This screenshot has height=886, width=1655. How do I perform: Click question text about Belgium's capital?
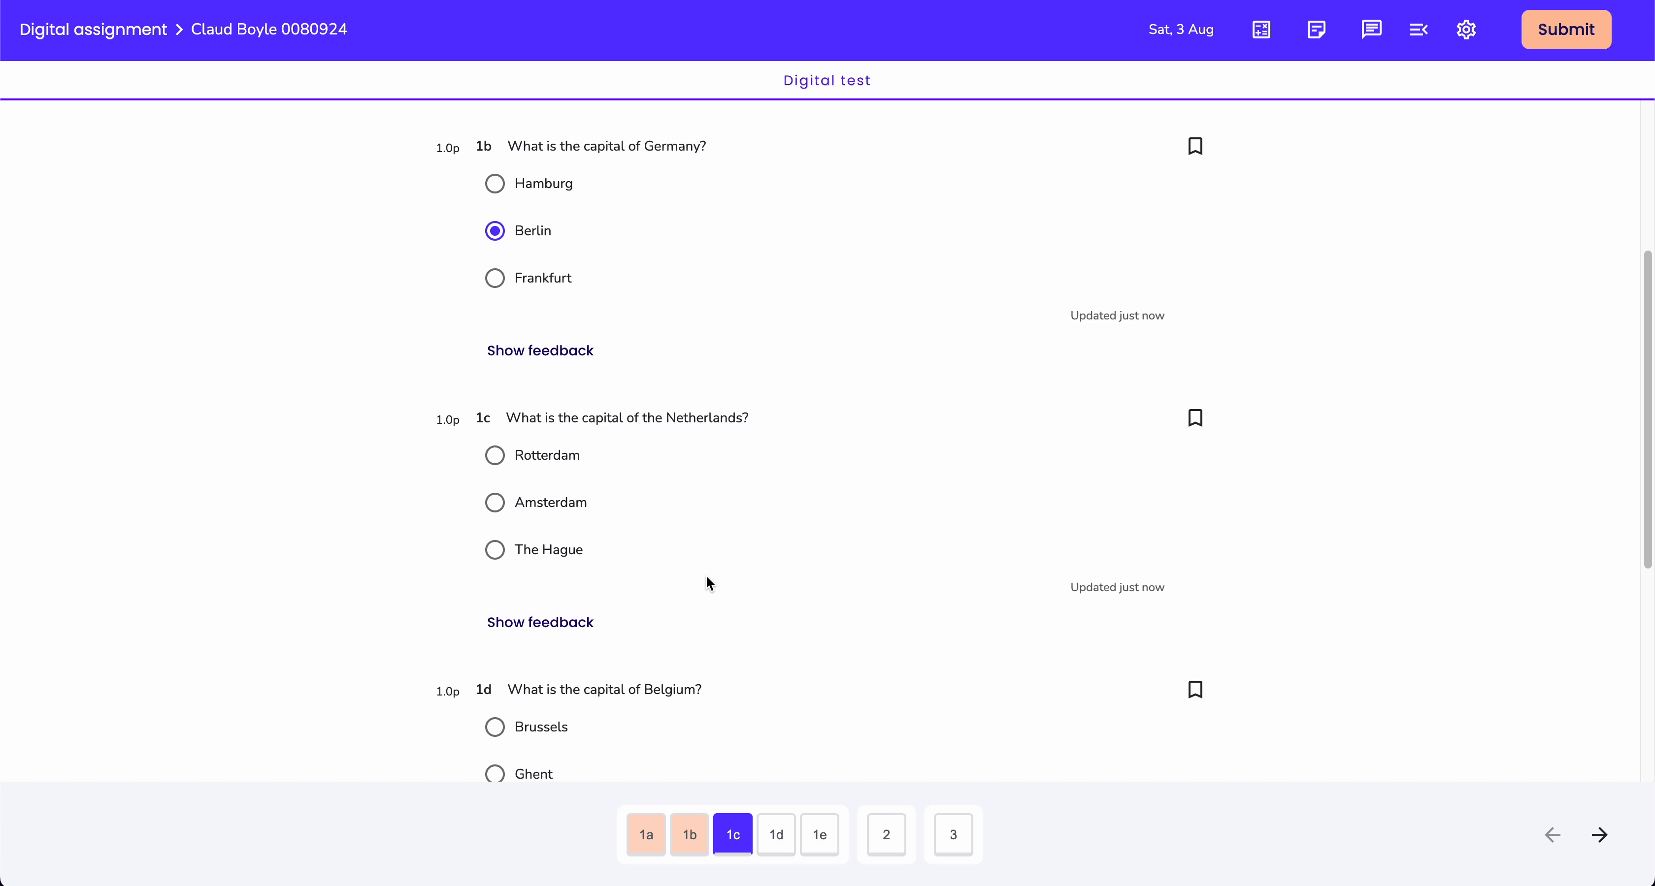(x=604, y=690)
